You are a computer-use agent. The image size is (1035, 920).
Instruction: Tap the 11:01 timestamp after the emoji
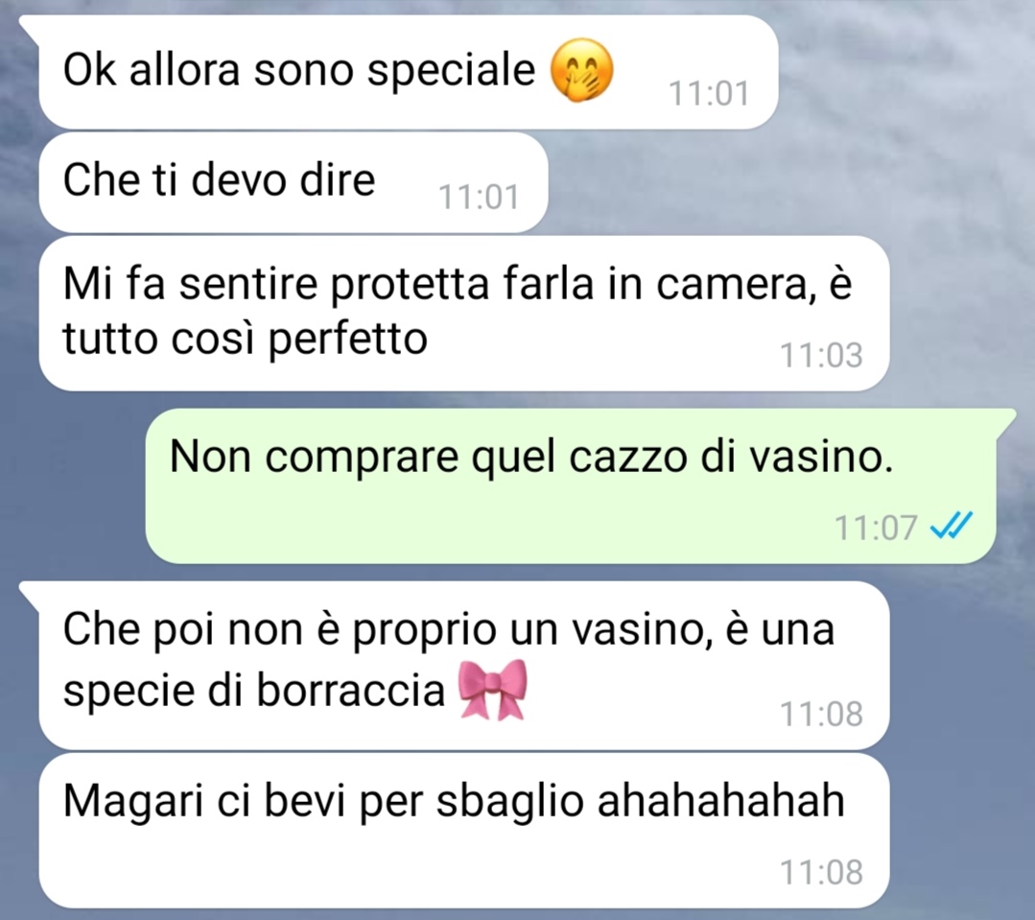[709, 93]
